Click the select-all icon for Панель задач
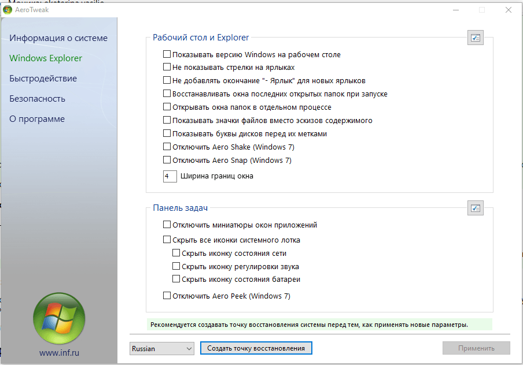This screenshot has width=523, height=365. click(x=475, y=208)
